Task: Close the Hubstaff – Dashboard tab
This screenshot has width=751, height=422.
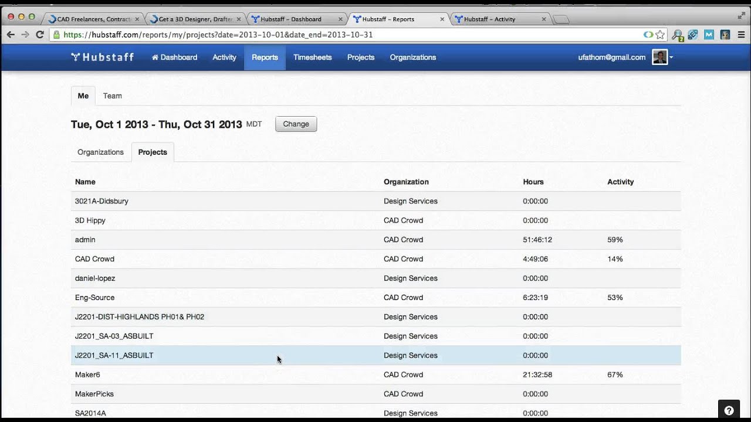Action: coord(340,19)
